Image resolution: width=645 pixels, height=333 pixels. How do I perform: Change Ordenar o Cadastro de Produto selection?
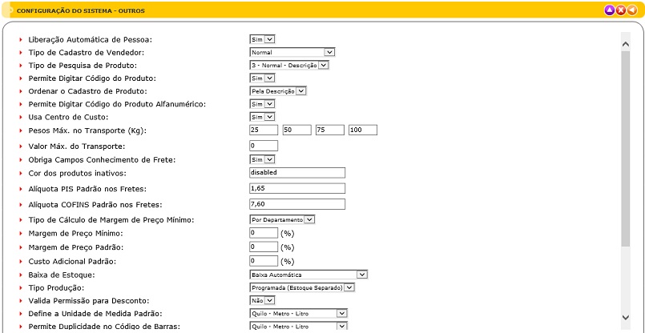point(278,91)
